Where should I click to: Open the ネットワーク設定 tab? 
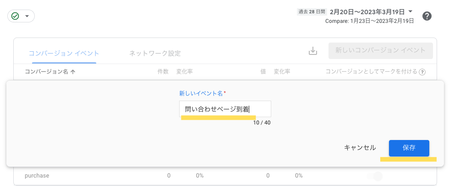click(x=155, y=53)
